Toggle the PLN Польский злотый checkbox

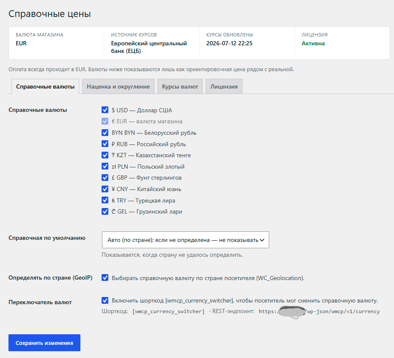click(x=105, y=167)
